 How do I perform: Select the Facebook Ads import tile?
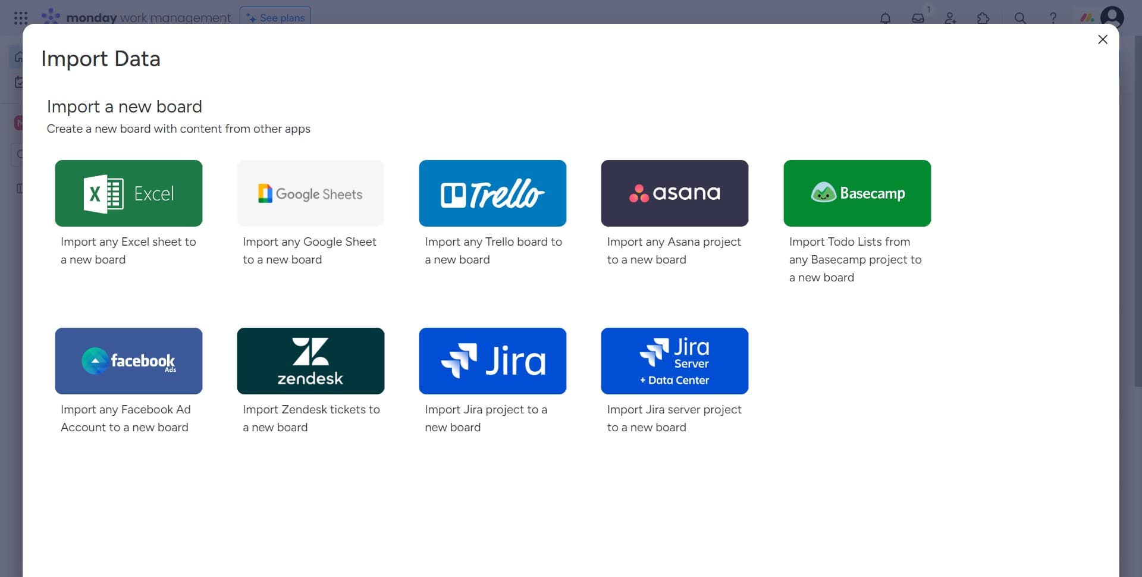coord(128,361)
